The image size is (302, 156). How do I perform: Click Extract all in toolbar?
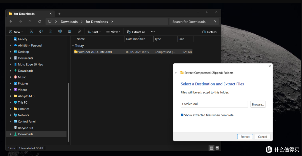136,32
